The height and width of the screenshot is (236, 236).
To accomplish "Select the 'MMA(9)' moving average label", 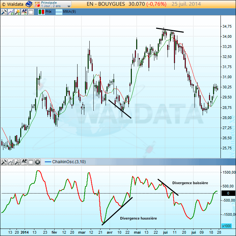I will tap(69, 11).
